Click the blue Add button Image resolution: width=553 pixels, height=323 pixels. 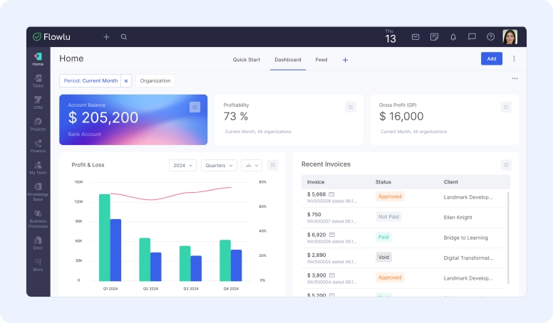[492, 59]
